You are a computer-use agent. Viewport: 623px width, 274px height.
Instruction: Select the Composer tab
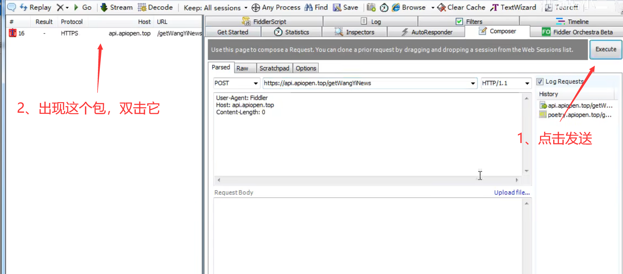[x=497, y=31]
